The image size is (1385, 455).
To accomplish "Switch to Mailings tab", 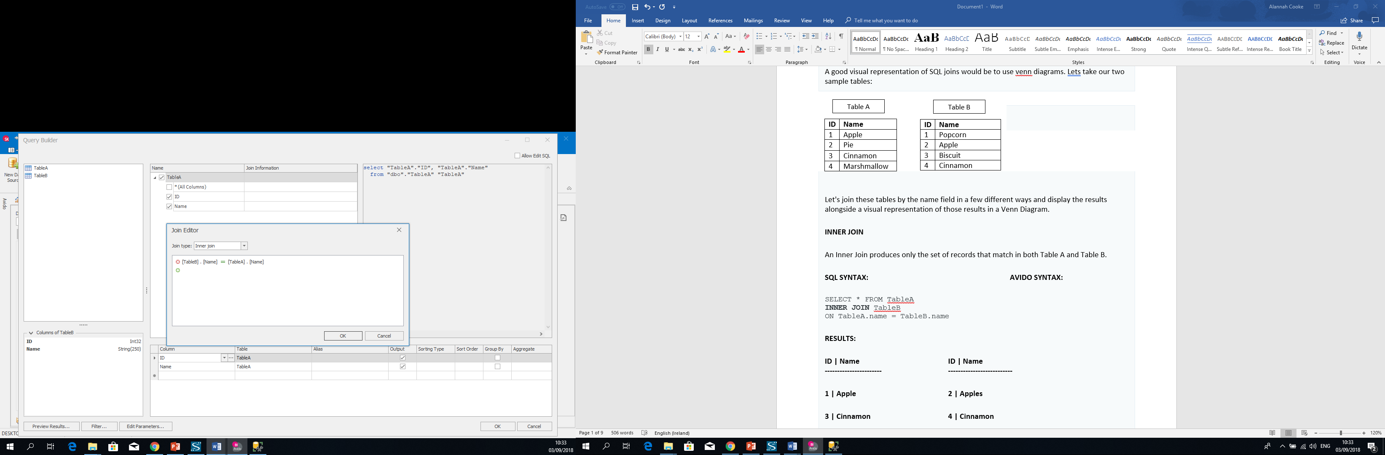I will click(753, 20).
